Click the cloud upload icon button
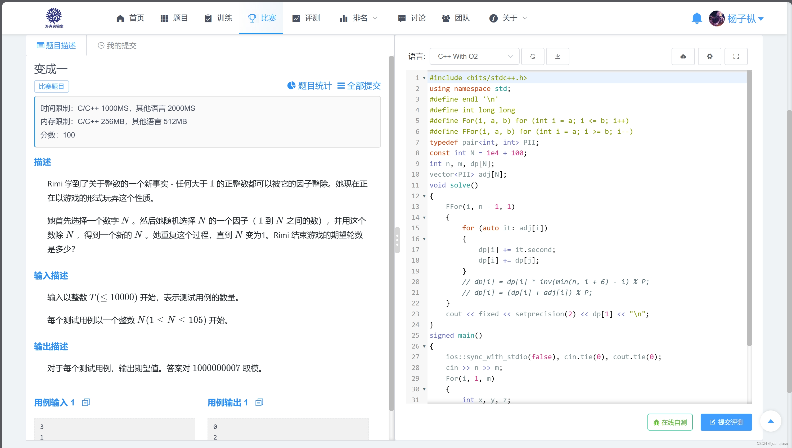This screenshot has width=792, height=448. [x=683, y=56]
